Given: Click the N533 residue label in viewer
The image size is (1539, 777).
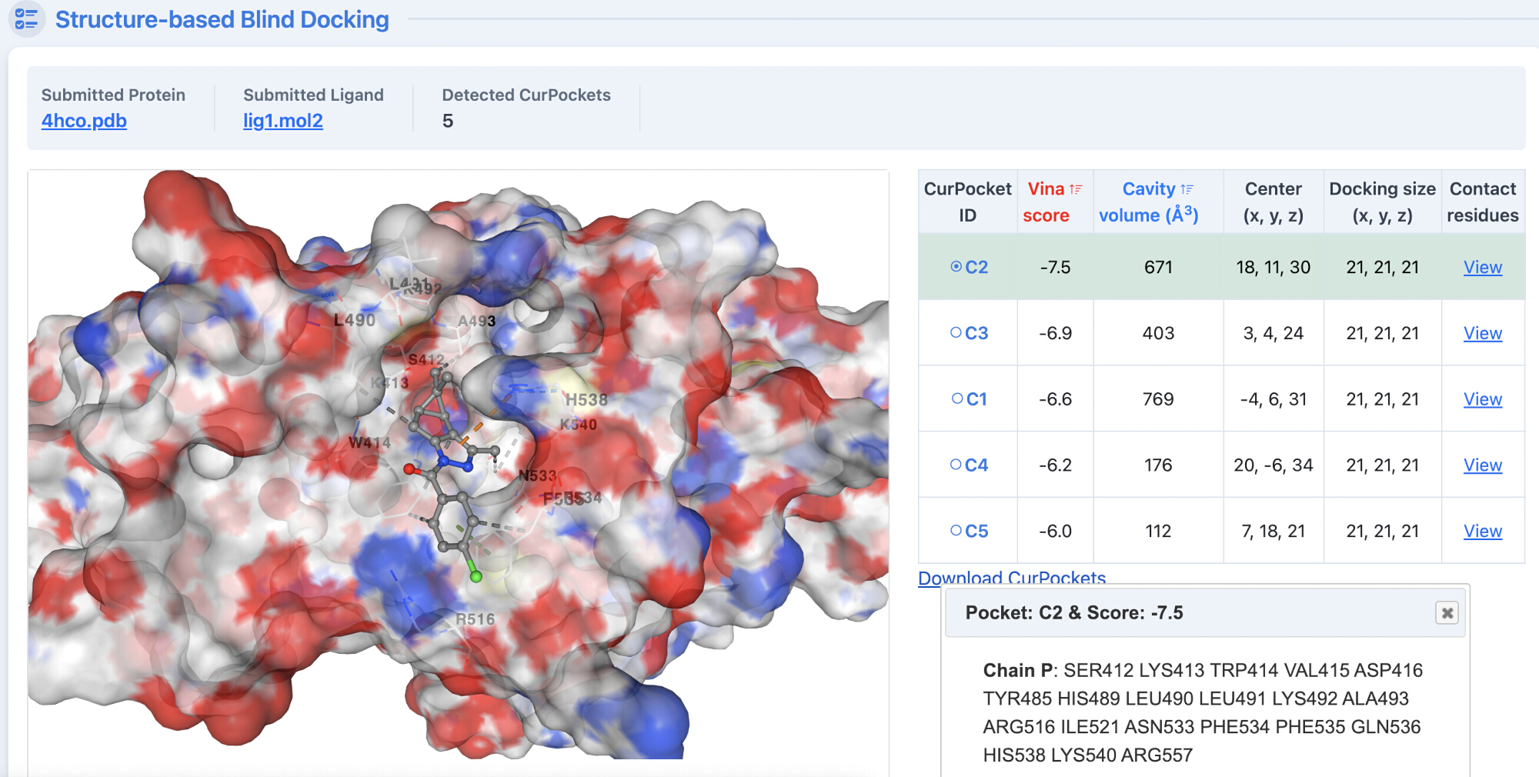Looking at the screenshot, I should coord(537,475).
